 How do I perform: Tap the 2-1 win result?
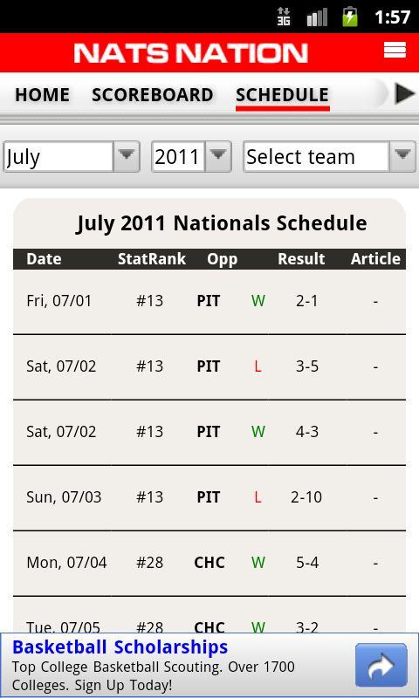pos(306,301)
